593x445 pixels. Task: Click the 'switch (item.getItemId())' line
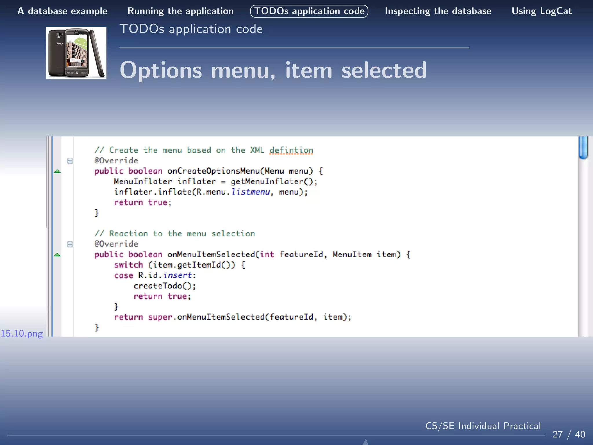pos(180,265)
